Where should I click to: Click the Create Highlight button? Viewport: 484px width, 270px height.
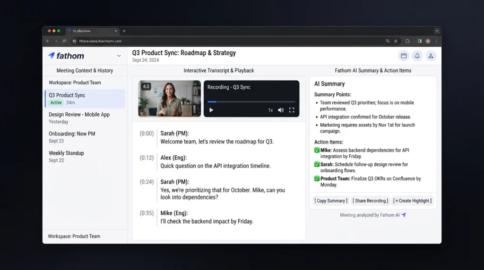tap(412, 201)
